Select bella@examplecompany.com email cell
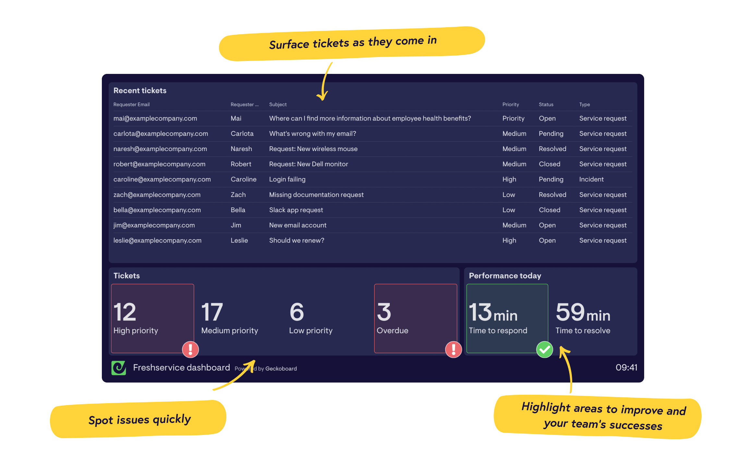Screen dimensions: 746x457 tap(157, 210)
